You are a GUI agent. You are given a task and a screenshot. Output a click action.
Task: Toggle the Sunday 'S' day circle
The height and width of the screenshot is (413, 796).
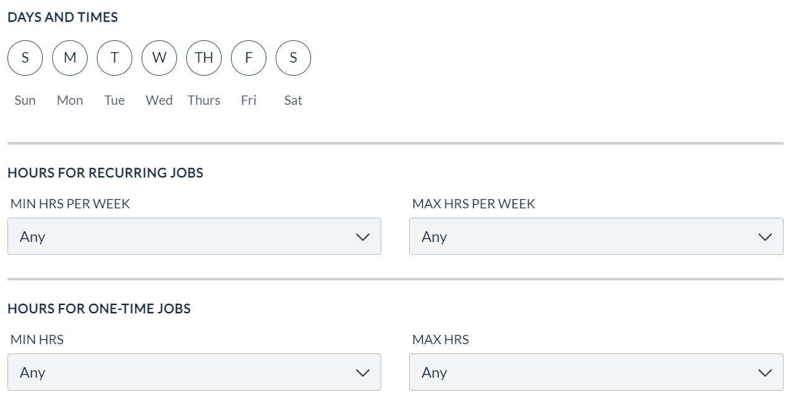click(x=25, y=58)
